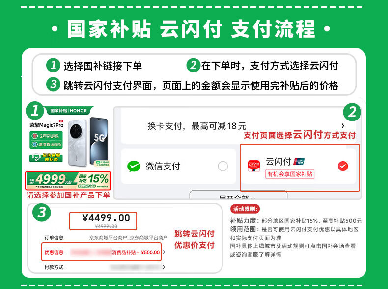Click the green step 2 badge on payment panel
Viewport: 388px width, 289px height.
pos(352,112)
